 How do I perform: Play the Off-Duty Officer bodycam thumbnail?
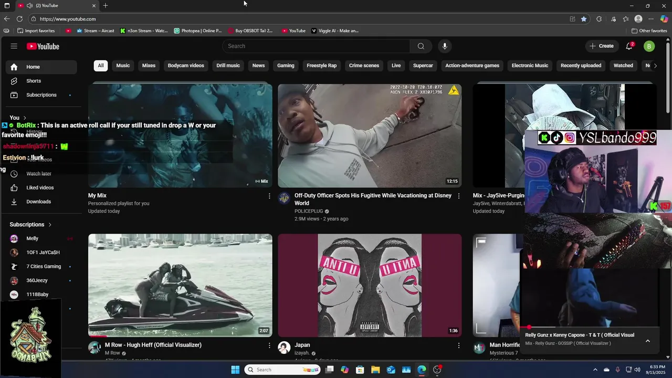tap(370, 135)
